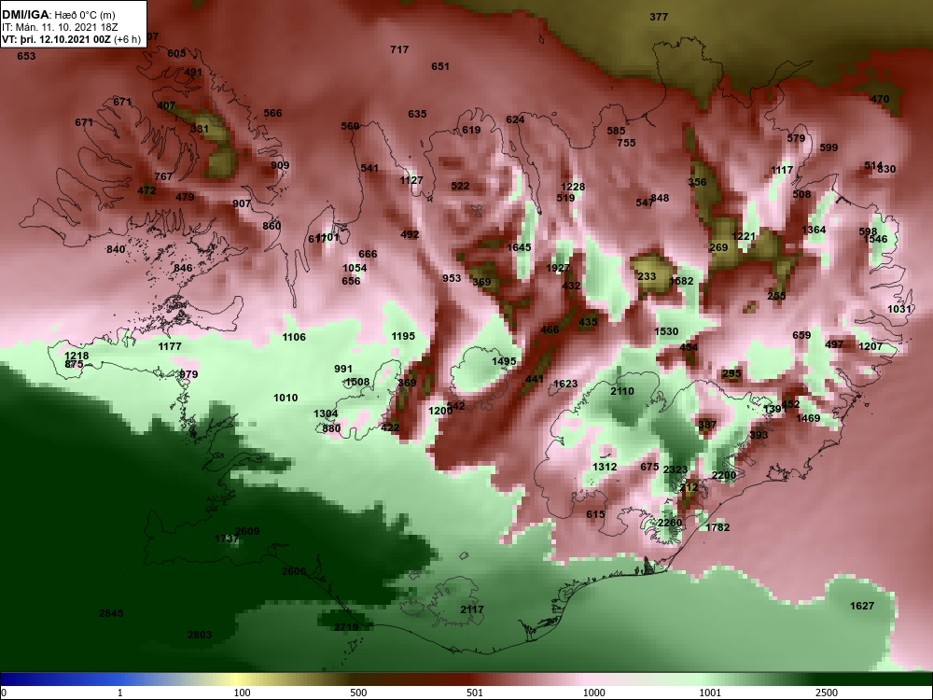Click the 1010 value over the bay
The height and width of the screenshot is (700, 933).
click(285, 398)
